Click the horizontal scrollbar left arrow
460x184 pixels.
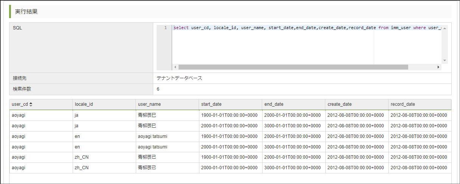(175, 67)
